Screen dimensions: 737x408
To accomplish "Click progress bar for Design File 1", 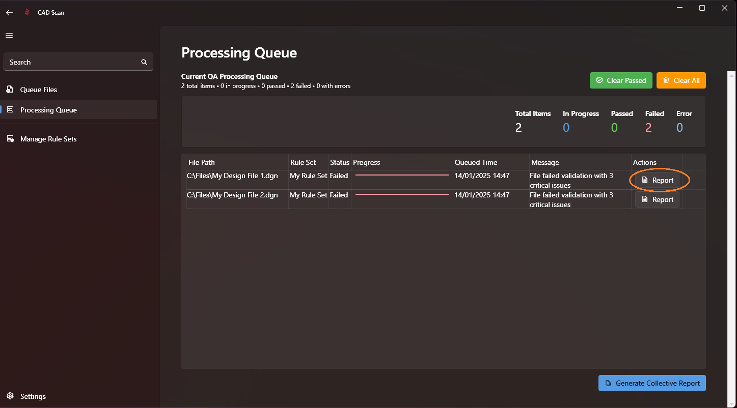I will coord(402,175).
